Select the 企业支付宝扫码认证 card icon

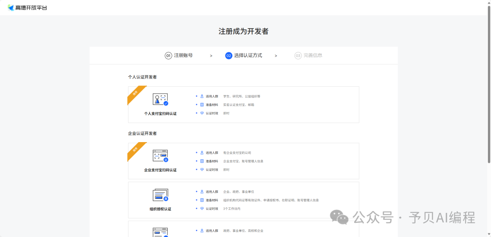pos(160,156)
